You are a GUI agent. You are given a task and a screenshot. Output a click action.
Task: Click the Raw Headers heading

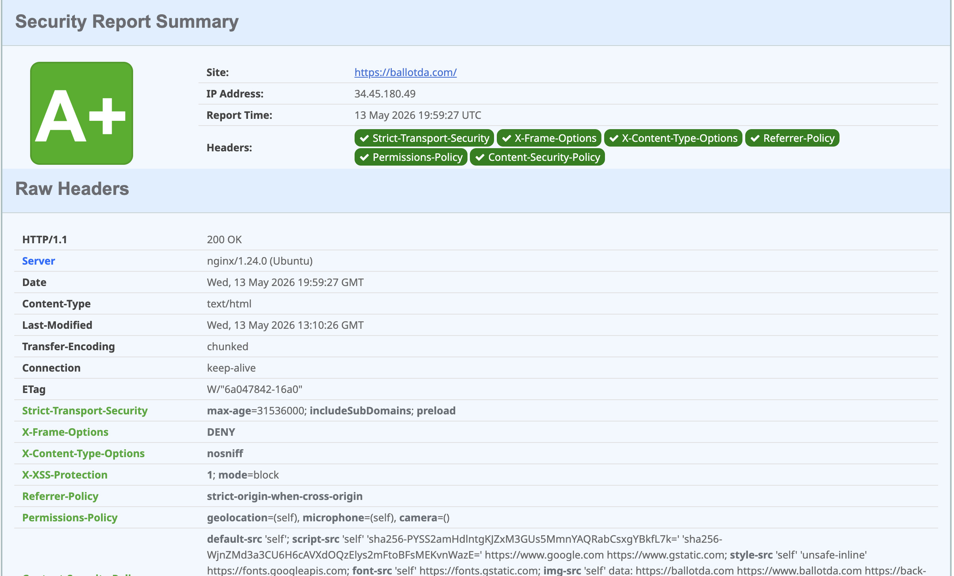[72, 189]
